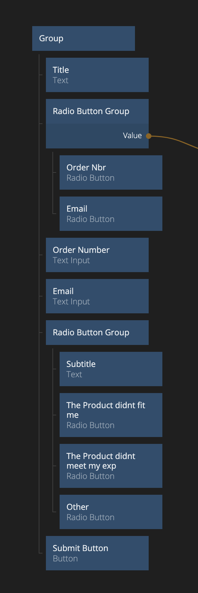Viewport: 198px width, 593px height.
Task: Select The Product didnt meet my exp node
Action: pyautogui.click(x=111, y=466)
